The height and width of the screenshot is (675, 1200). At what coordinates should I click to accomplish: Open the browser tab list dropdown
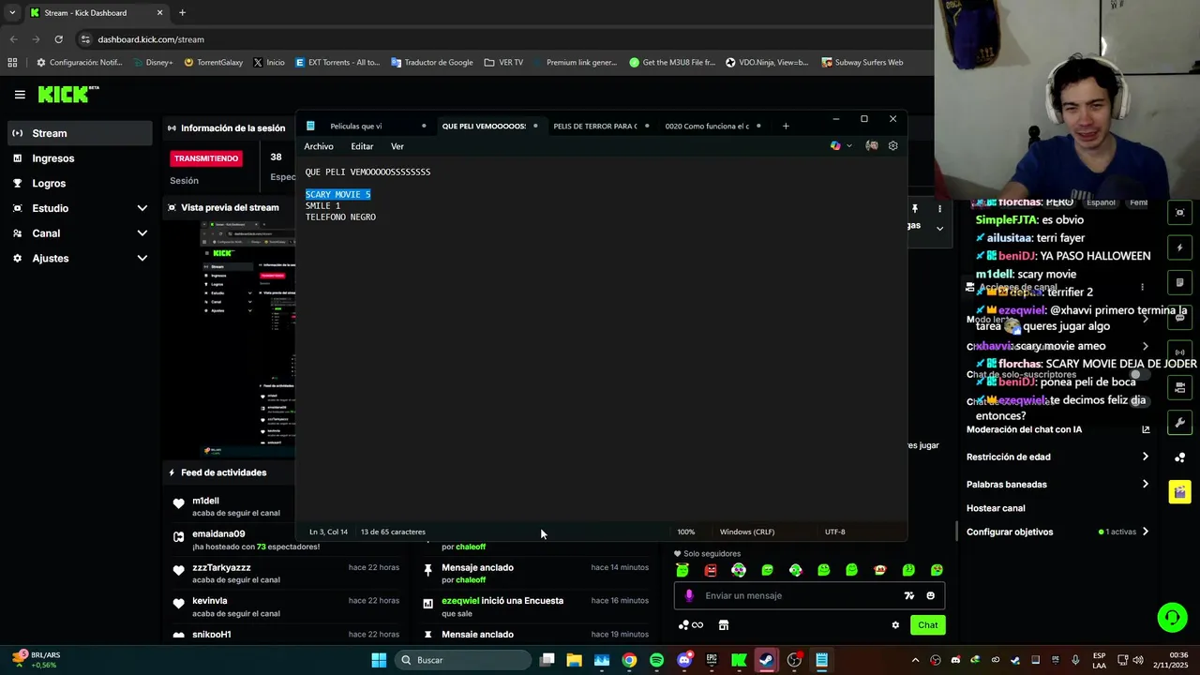click(x=12, y=13)
